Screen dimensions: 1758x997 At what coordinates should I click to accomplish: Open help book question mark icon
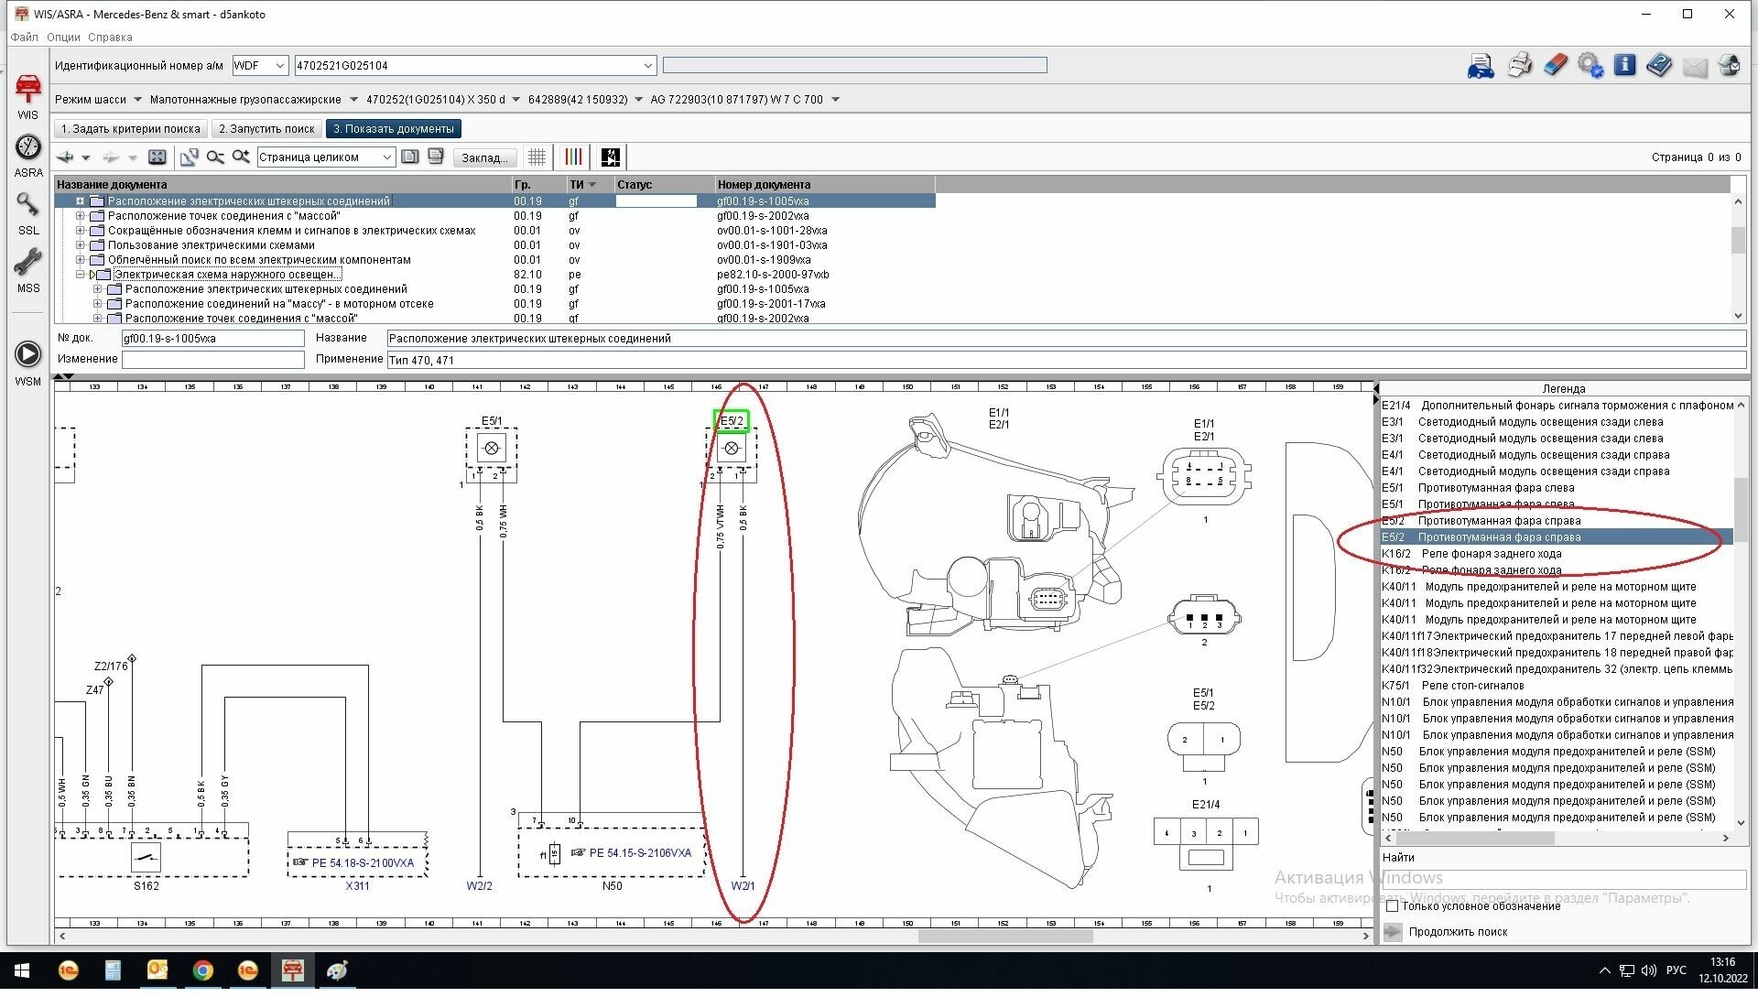[1659, 65]
